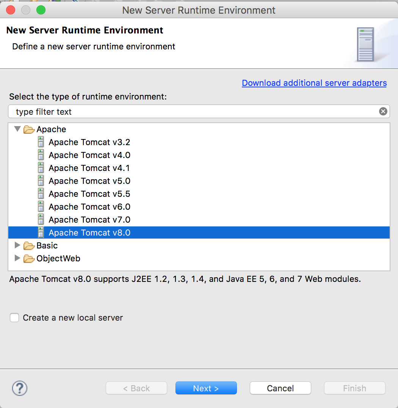Image resolution: width=398 pixels, height=408 pixels.
Task: Select the Basic folder label
Action: click(x=47, y=245)
